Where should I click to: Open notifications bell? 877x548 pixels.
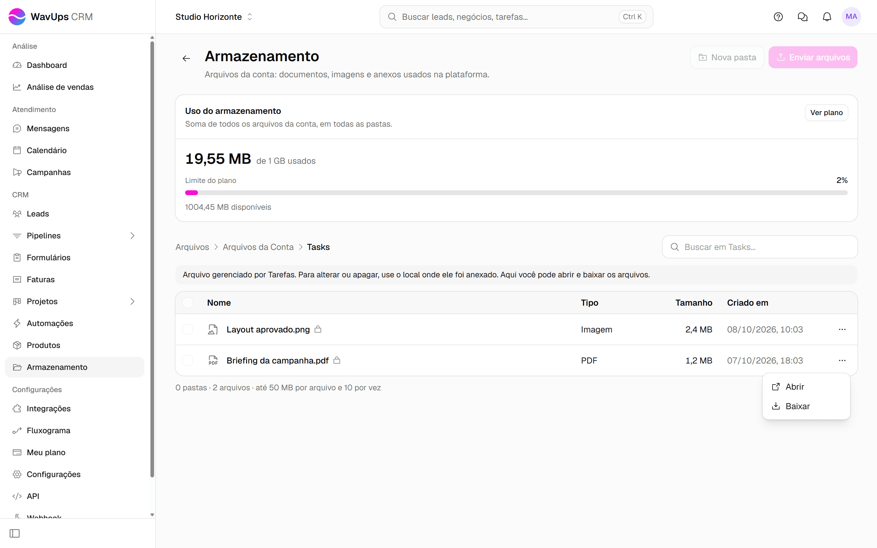pyautogui.click(x=827, y=17)
